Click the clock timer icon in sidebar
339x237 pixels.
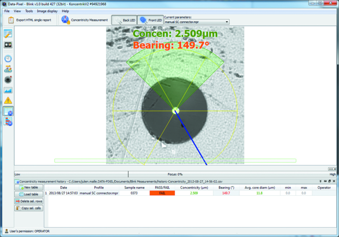(x=7, y=58)
